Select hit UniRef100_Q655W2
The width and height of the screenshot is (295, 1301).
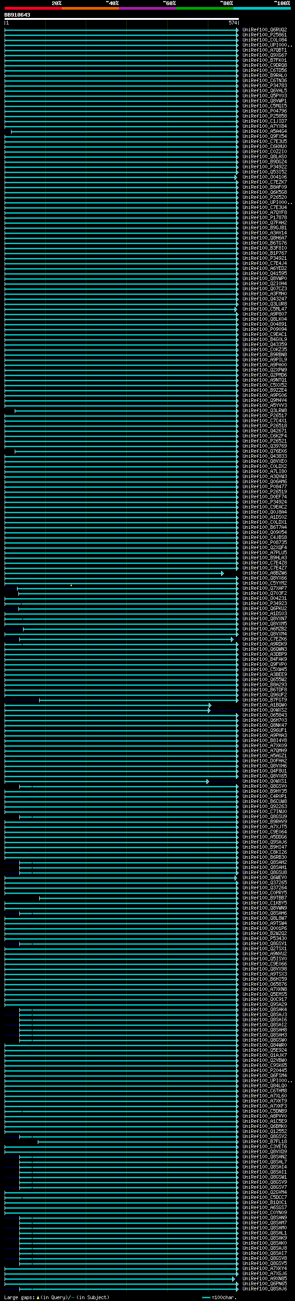265,680
